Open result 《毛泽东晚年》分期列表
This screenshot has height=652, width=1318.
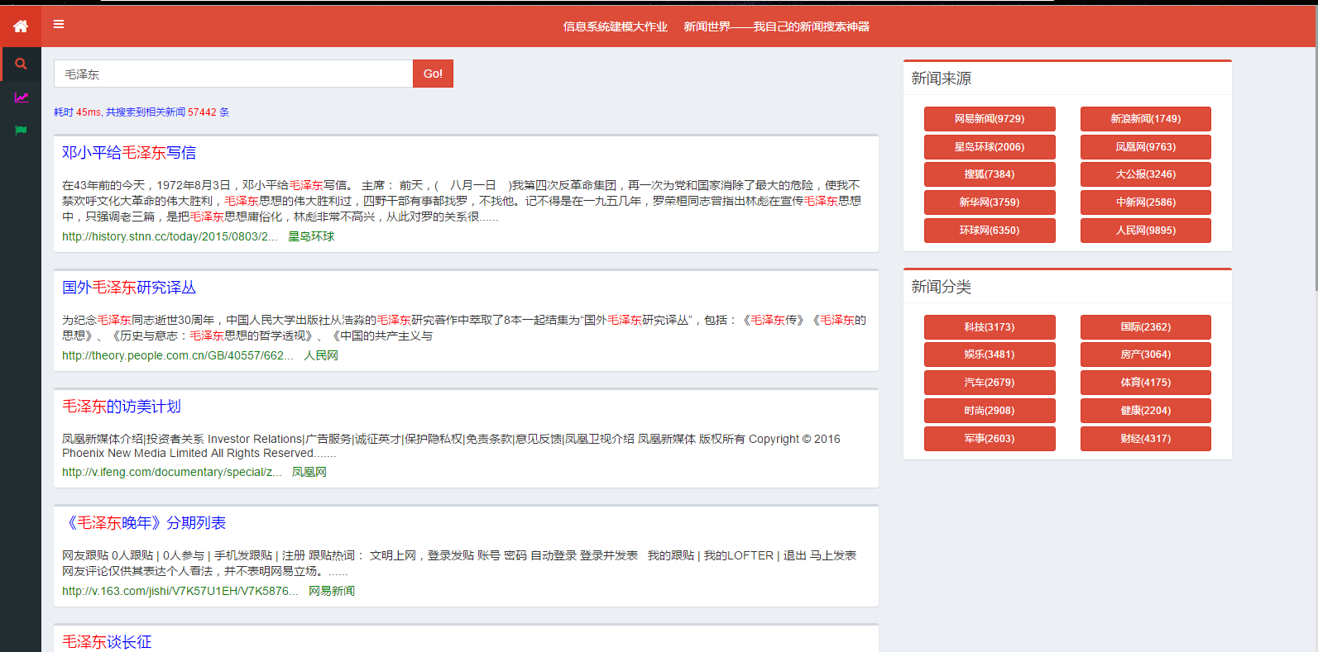(x=144, y=523)
